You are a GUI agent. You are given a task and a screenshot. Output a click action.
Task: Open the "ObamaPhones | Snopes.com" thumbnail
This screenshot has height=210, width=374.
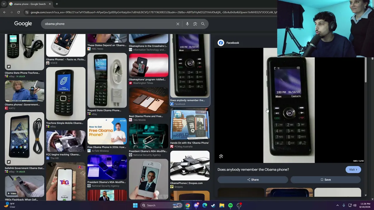point(190,165)
